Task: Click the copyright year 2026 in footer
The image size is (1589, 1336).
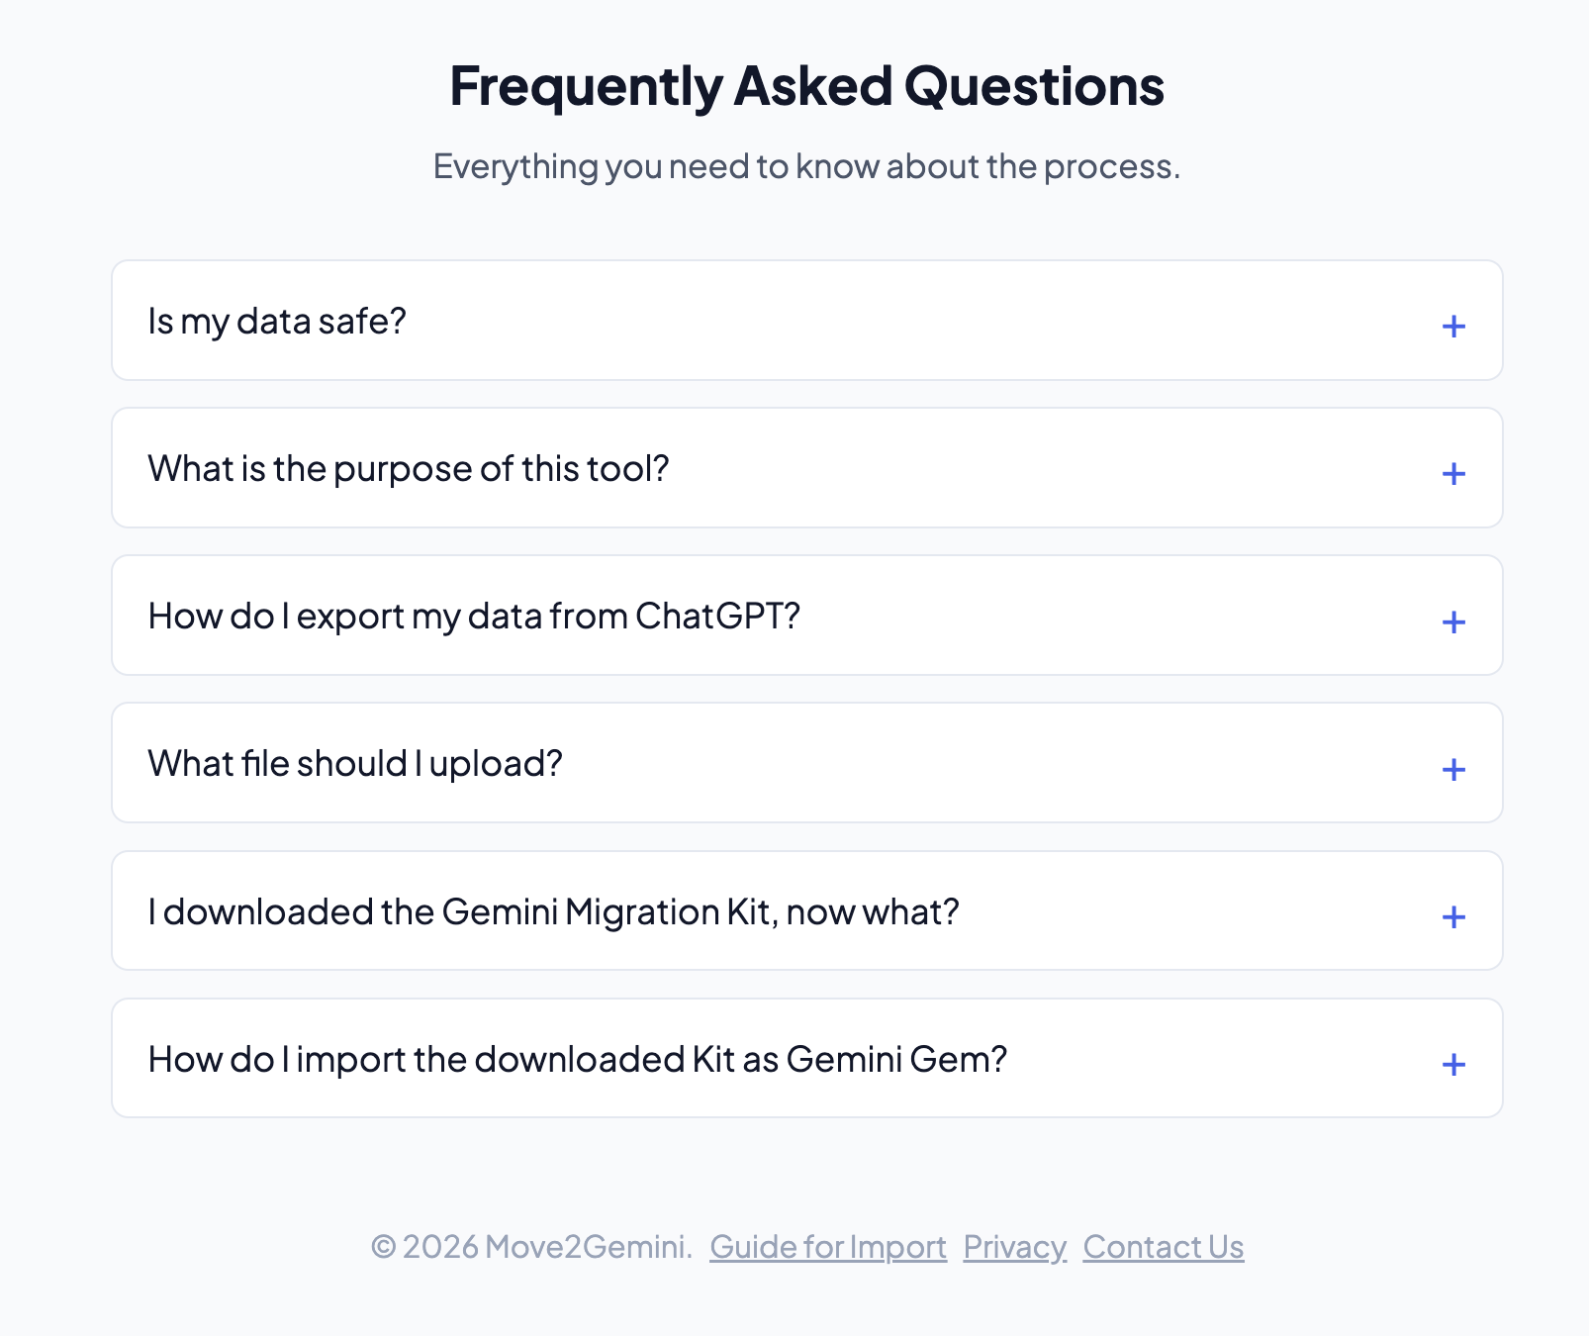Action: (440, 1247)
